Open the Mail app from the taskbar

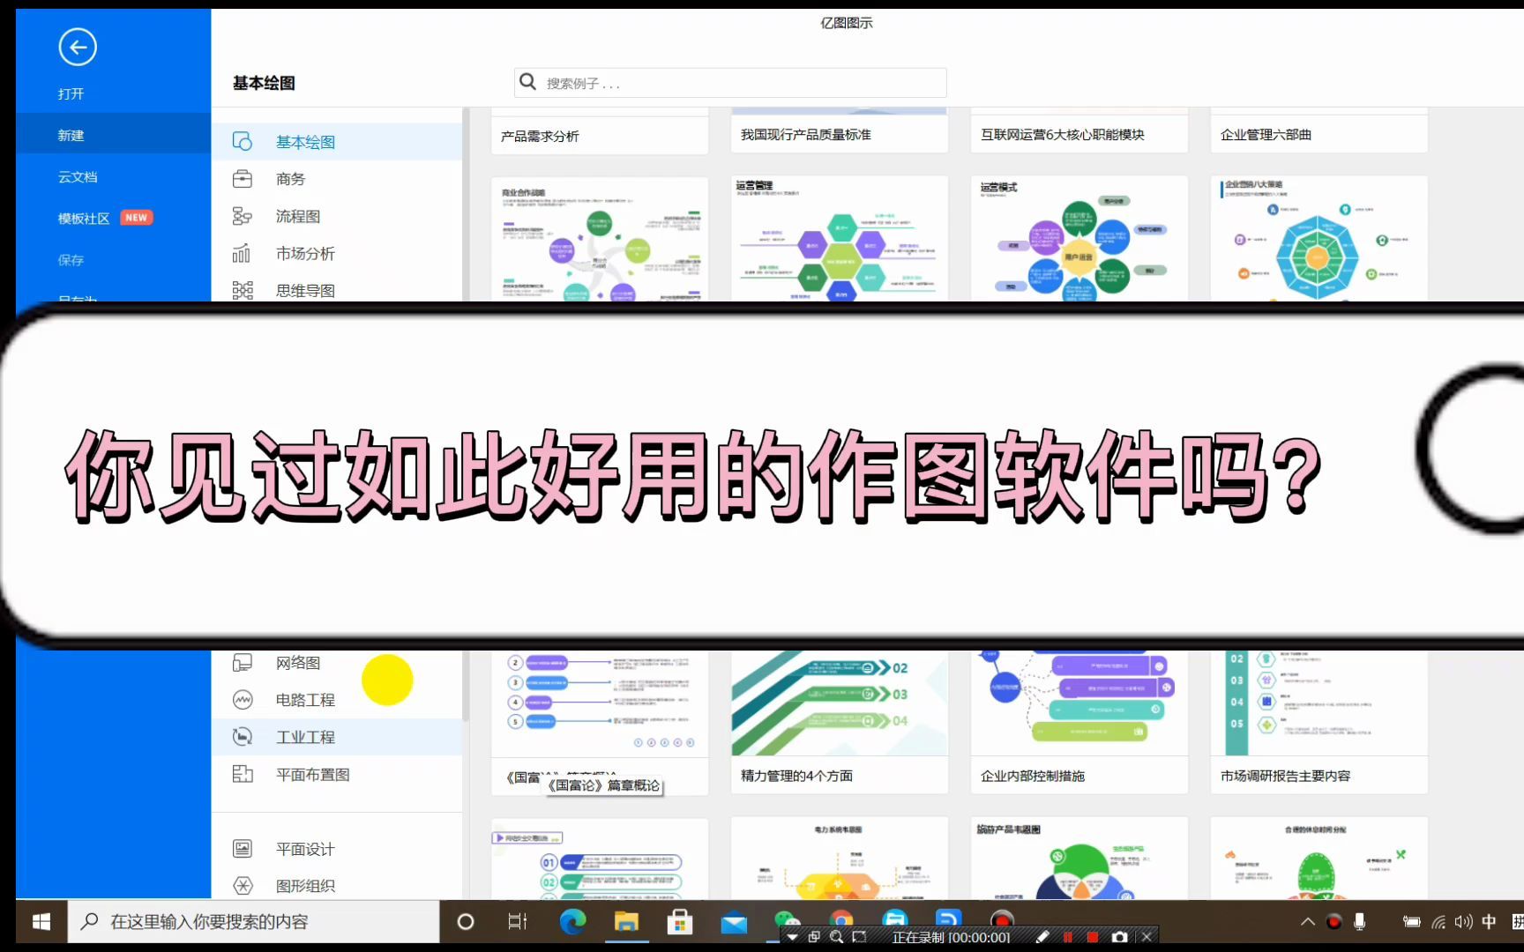pos(734,923)
